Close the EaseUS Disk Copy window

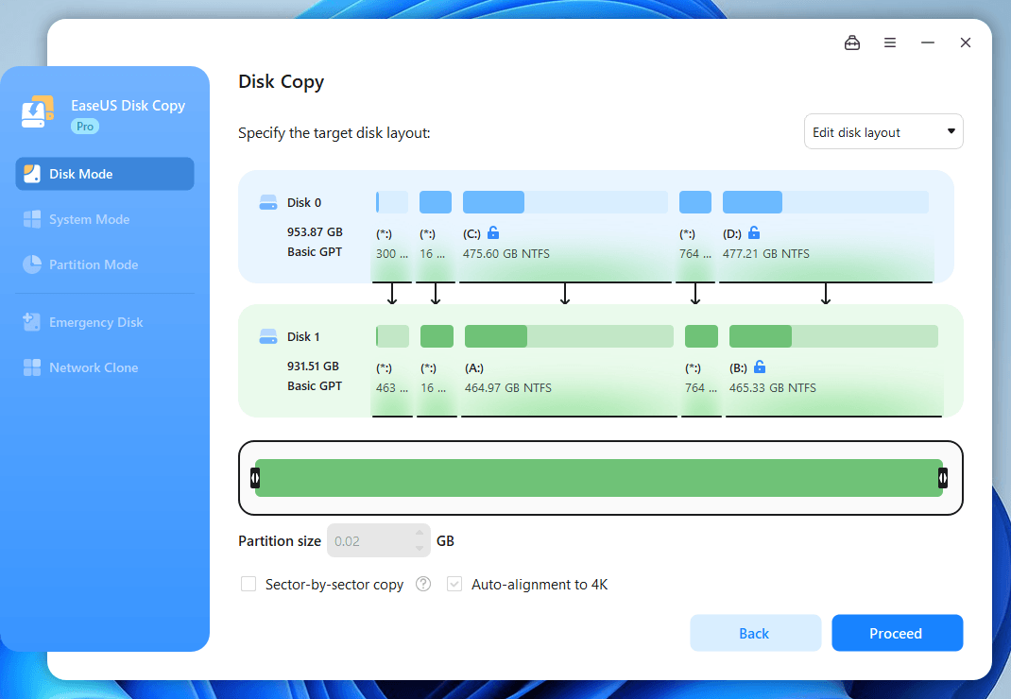point(966,43)
